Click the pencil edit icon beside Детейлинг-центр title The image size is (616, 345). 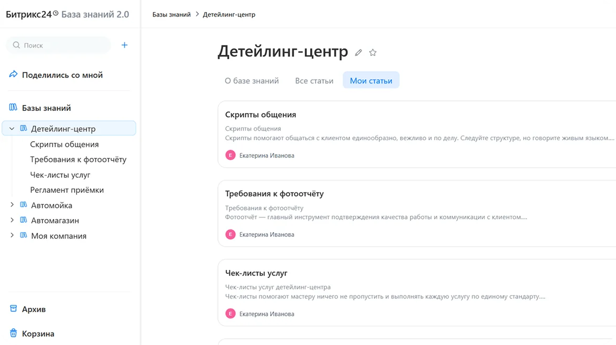358,52
